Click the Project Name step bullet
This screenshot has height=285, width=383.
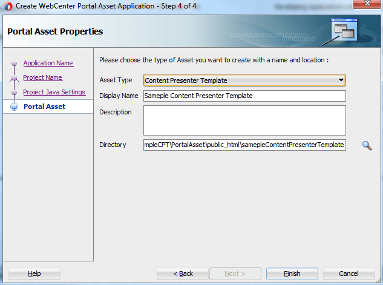click(14, 78)
